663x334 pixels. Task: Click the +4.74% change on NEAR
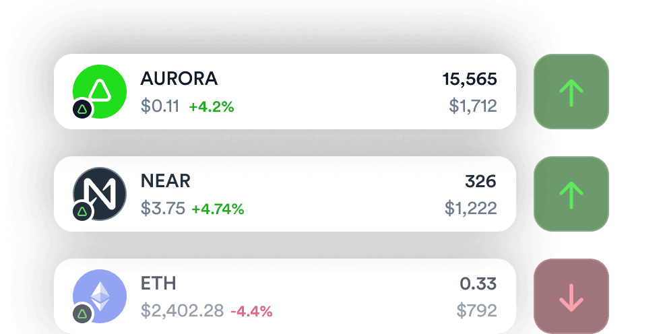point(218,209)
